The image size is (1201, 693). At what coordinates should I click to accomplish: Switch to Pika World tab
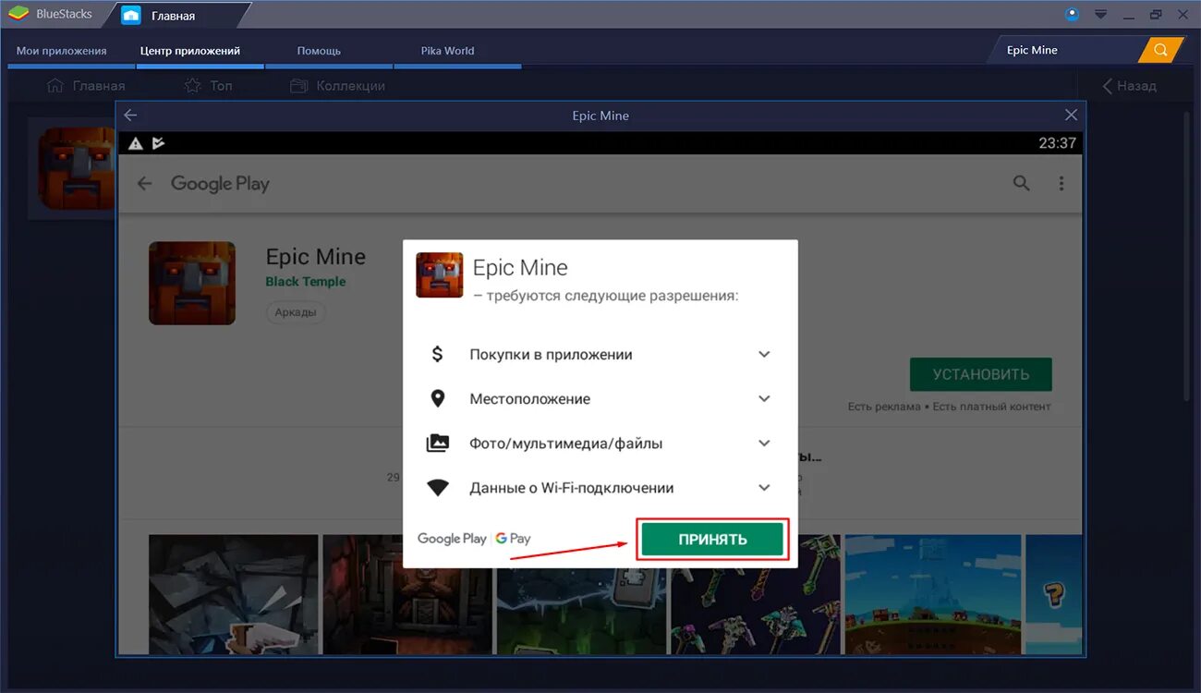tap(447, 51)
